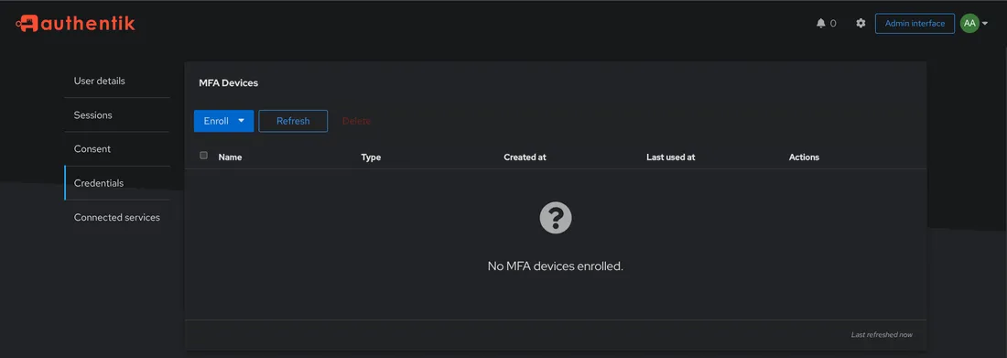Click the authentik logo
The width and height of the screenshot is (1007, 358).
pos(76,24)
